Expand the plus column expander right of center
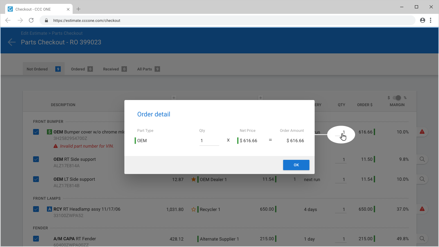This screenshot has width=439, height=247. pos(261,98)
